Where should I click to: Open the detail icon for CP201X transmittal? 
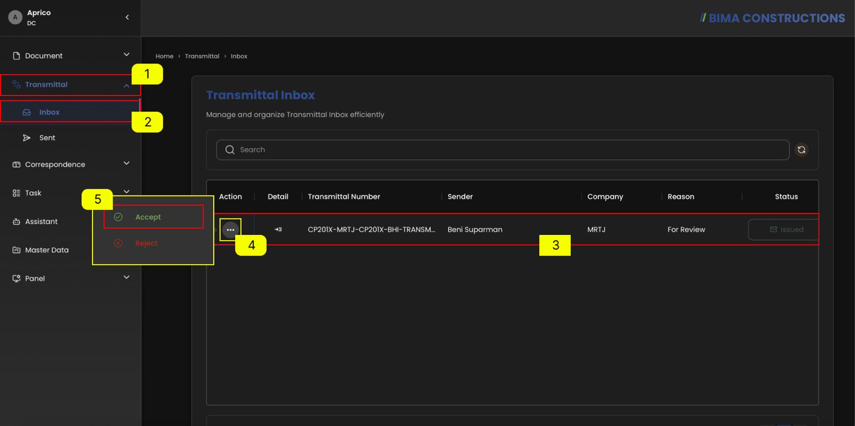click(x=278, y=230)
